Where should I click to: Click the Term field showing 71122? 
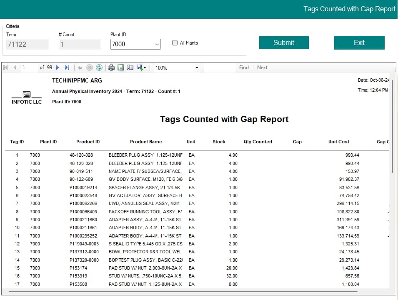click(x=27, y=44)
